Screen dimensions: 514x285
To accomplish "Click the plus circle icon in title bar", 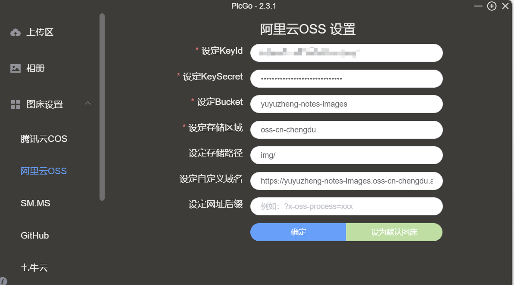I will pos(492,6).
